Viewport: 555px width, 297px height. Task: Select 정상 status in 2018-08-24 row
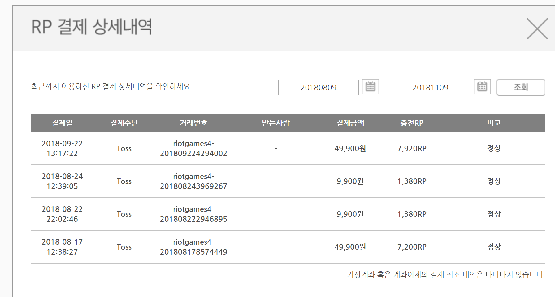(x=494, y=181)
